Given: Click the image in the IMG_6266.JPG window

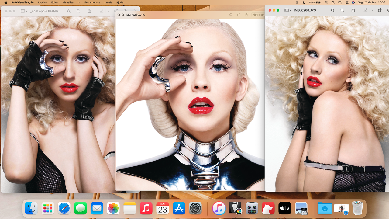Looking at the screenshot, I should coord(327,103).
